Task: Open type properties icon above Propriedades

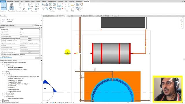Action: coord(11,5)
